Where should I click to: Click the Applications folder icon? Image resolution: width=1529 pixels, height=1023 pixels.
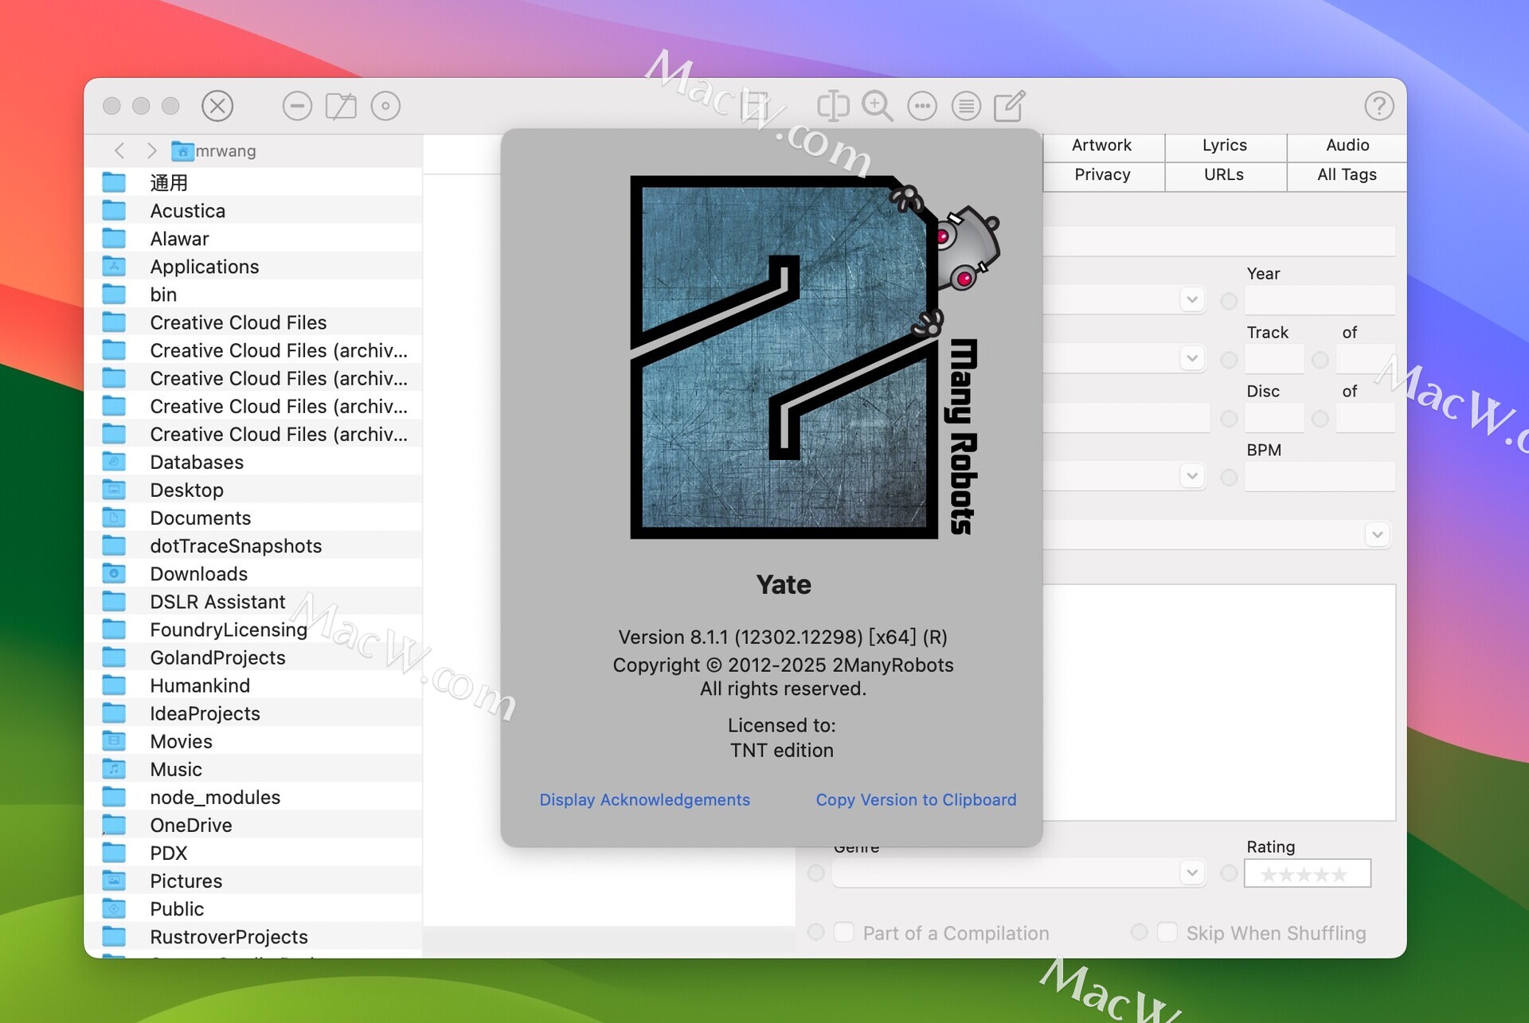point(114,266)
